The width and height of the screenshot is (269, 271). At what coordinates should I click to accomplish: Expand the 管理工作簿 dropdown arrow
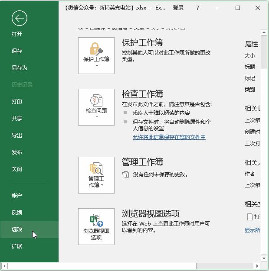coord(102,185)
